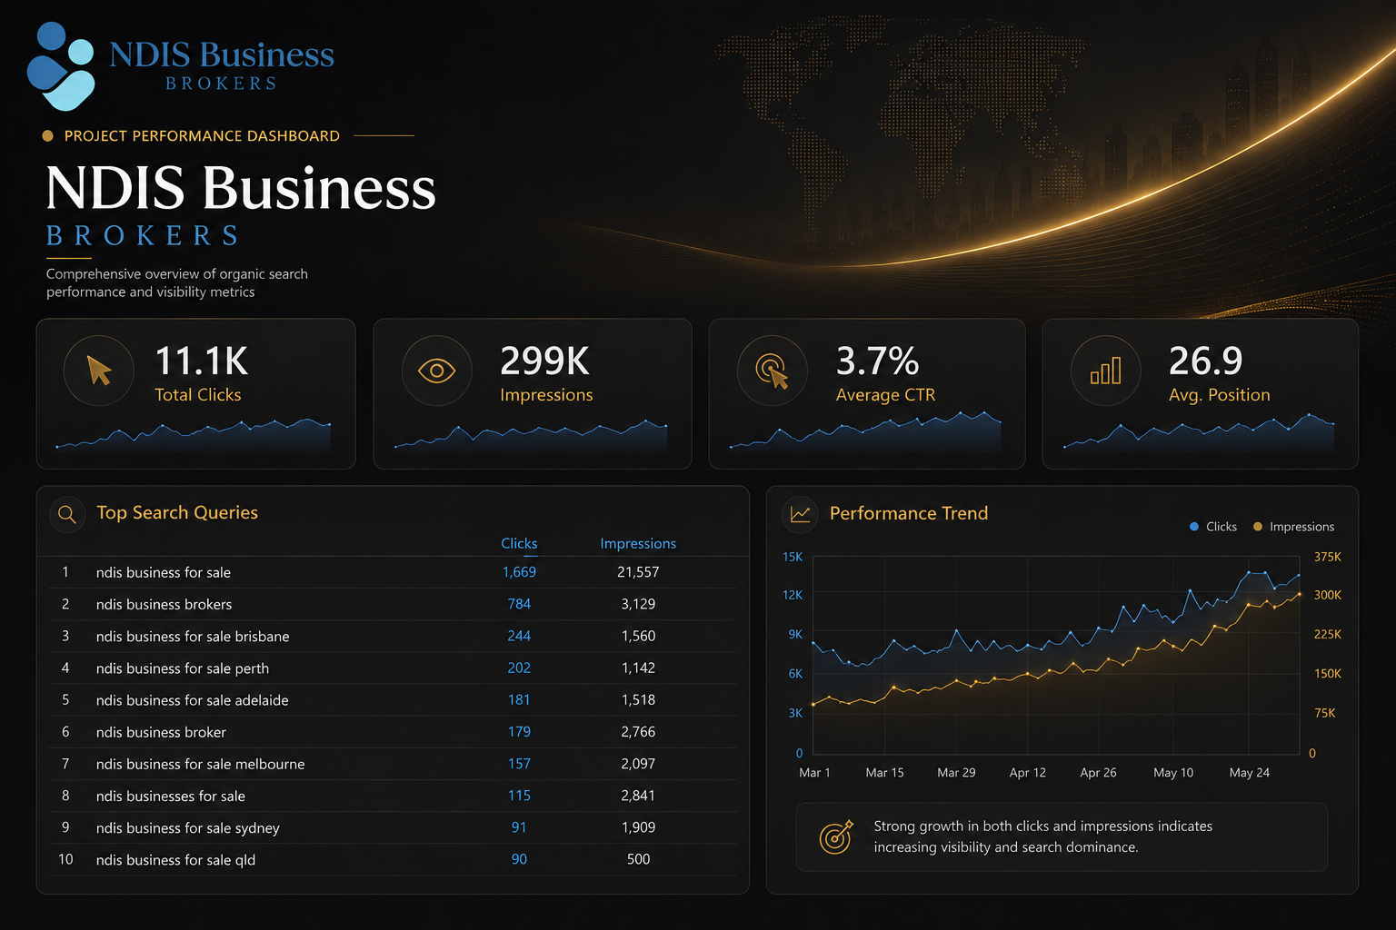Image resolution: width=1396 pixels, height=930 pixels.
Task: Select query 'ndis business brokers'
Action: (x=164, y=604)
